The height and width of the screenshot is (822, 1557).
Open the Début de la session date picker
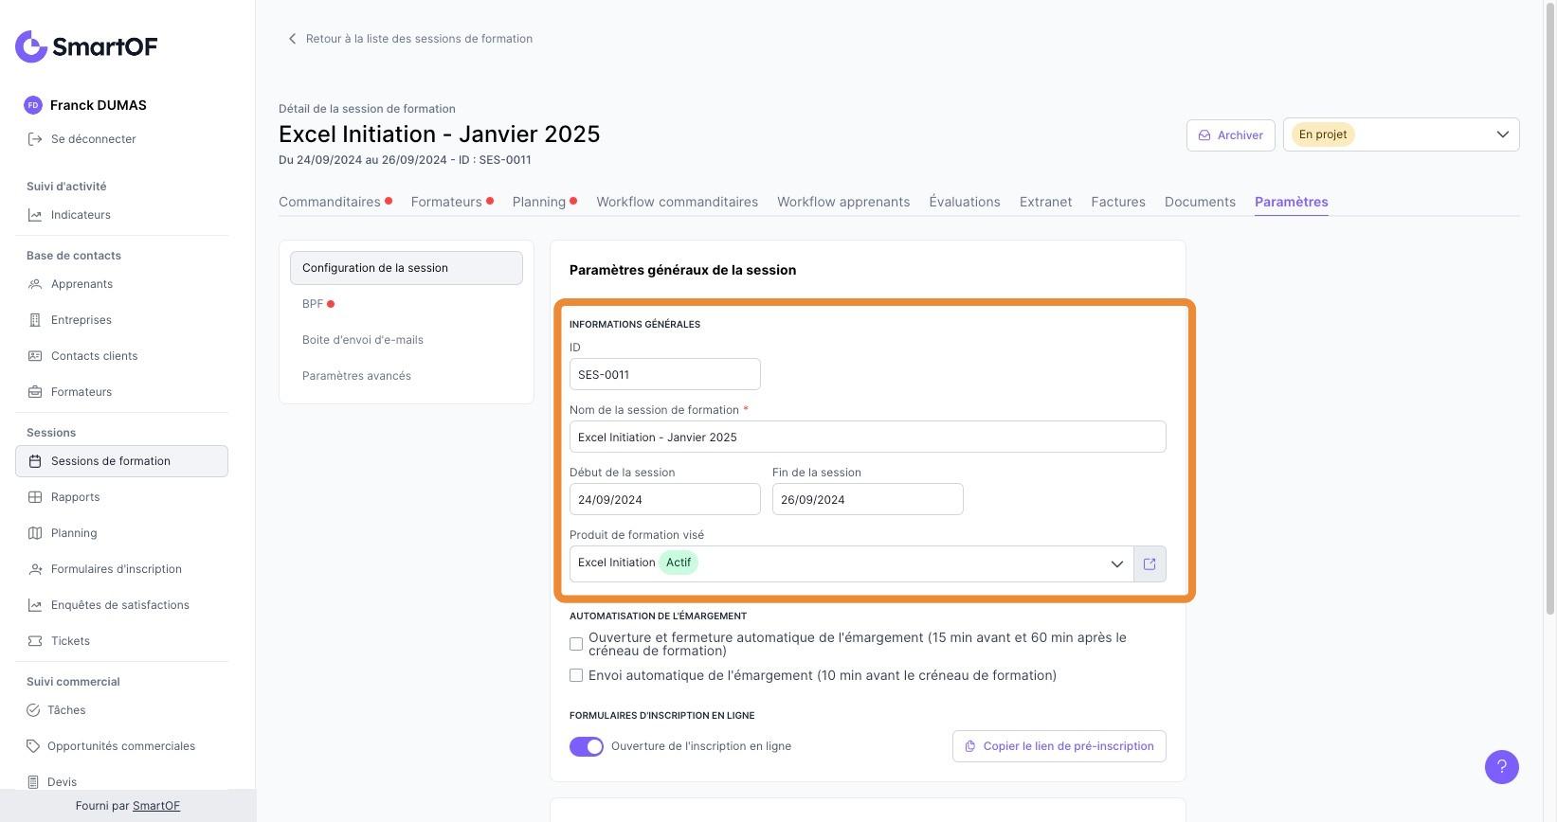click(x=664, y=499)
